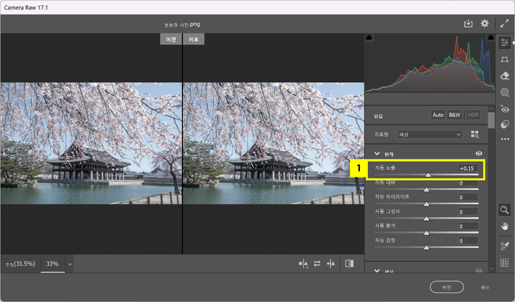Open the Masking tool
Screen dimensions: 515x302
pyautogui.click(x=505, y=92)
